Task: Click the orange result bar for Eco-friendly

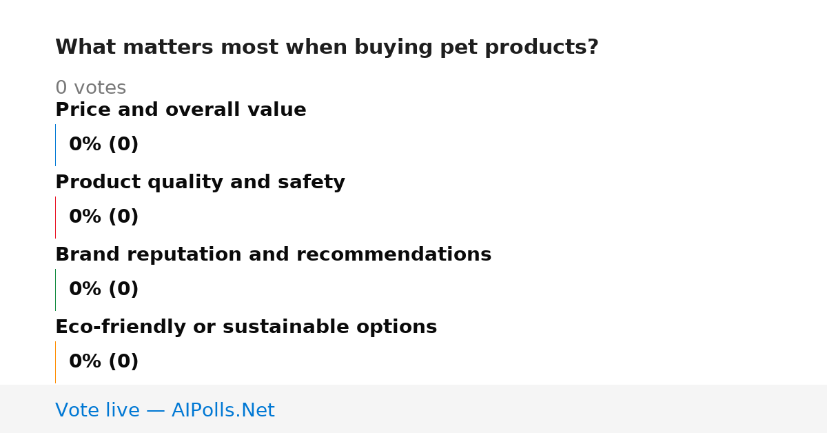Action: coord(55,362)
